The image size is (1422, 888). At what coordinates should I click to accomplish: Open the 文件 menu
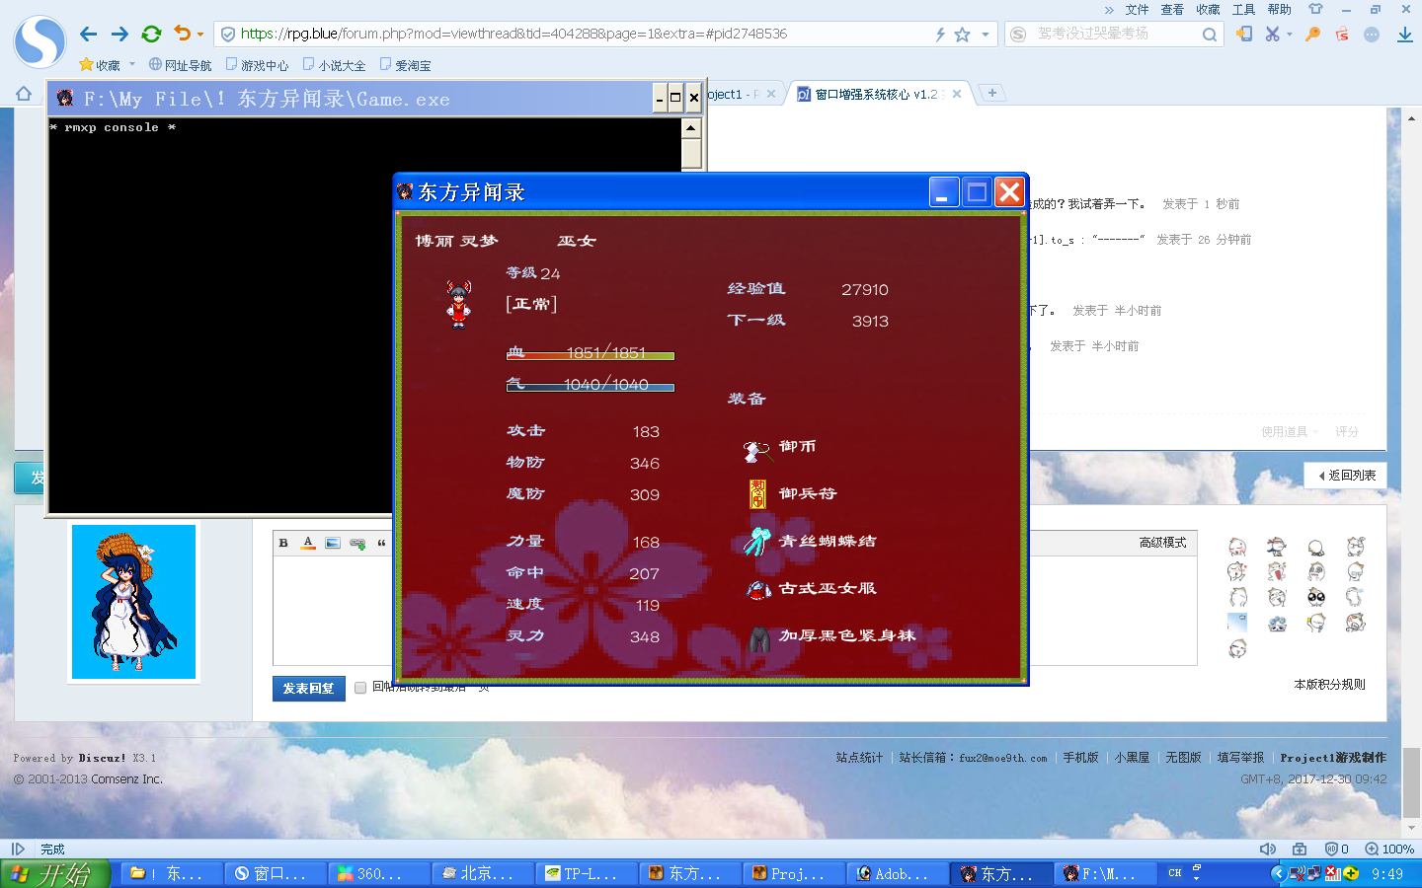(1137, 10)
